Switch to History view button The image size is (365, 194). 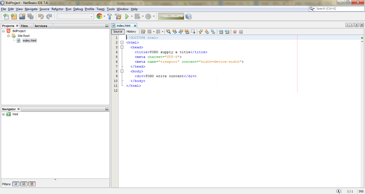[x=131, y=31]
